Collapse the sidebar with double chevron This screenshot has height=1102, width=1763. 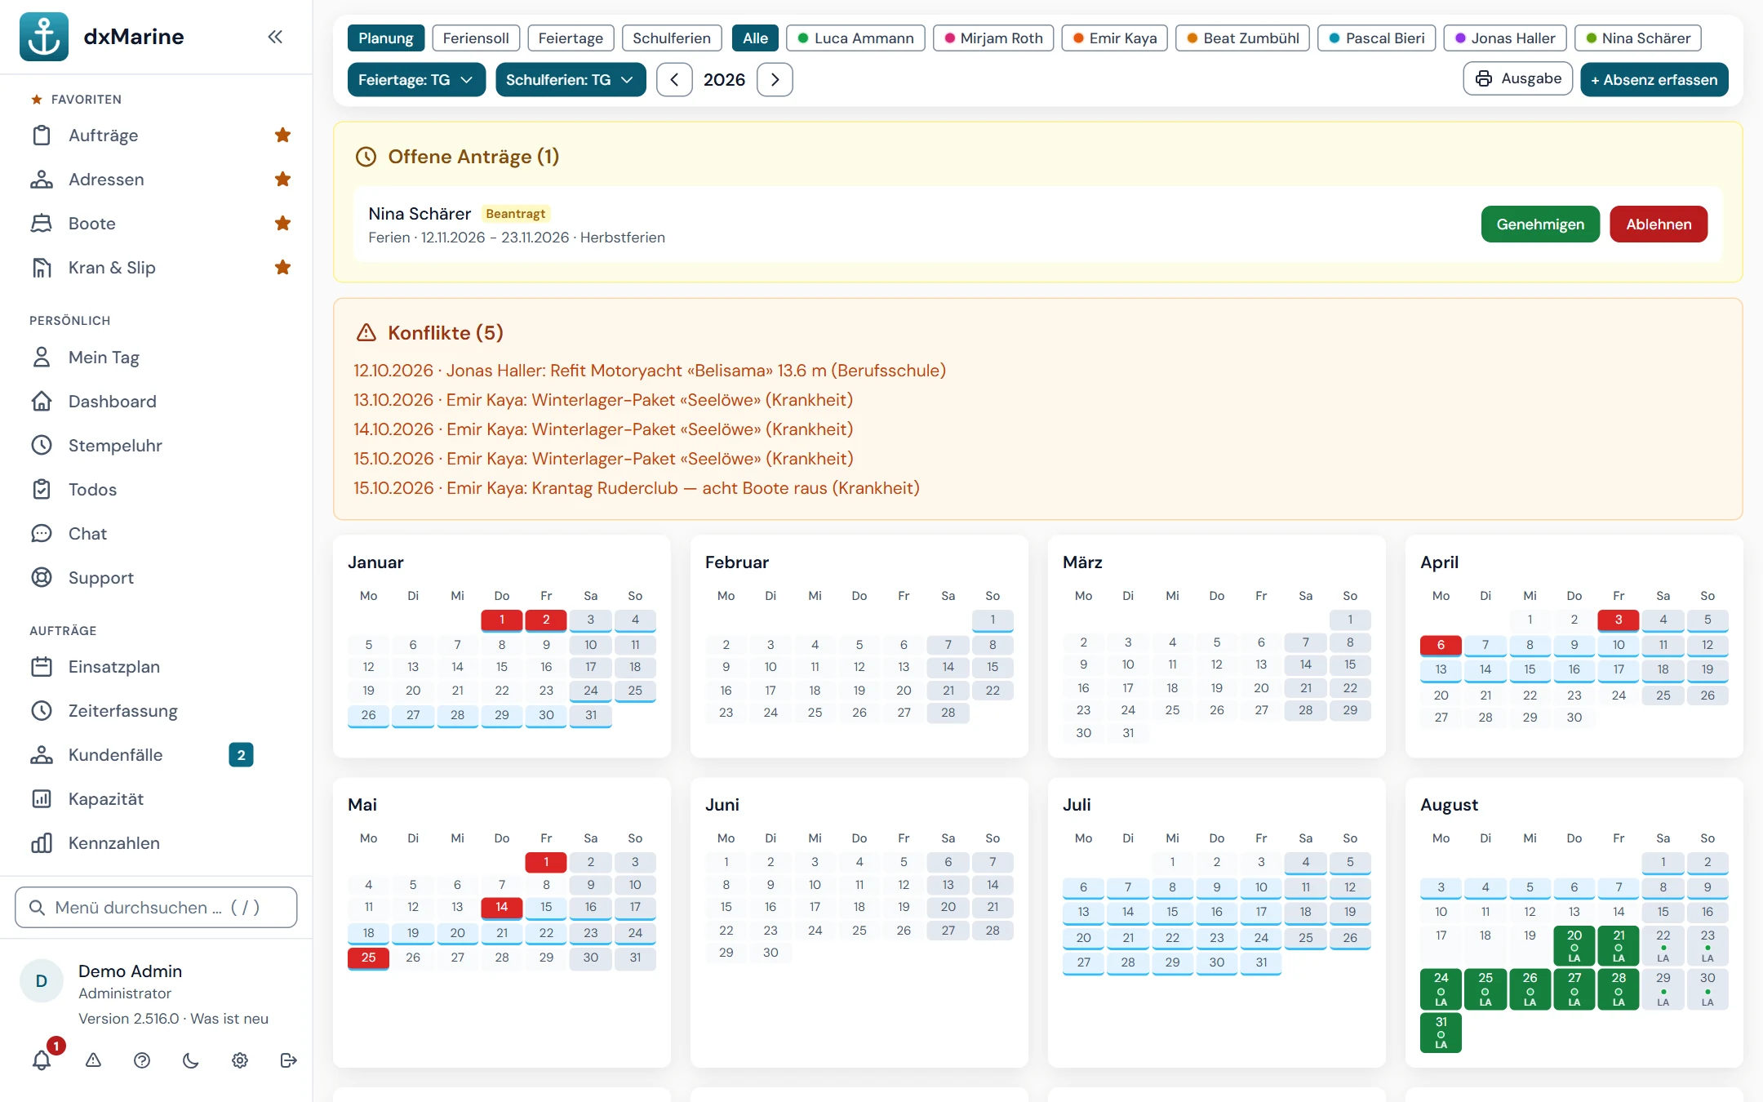[x=275, y=37]
